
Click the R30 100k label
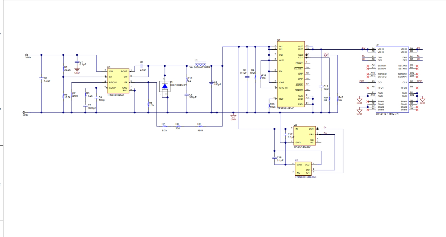pyautogui.click(x=273, y=105)
